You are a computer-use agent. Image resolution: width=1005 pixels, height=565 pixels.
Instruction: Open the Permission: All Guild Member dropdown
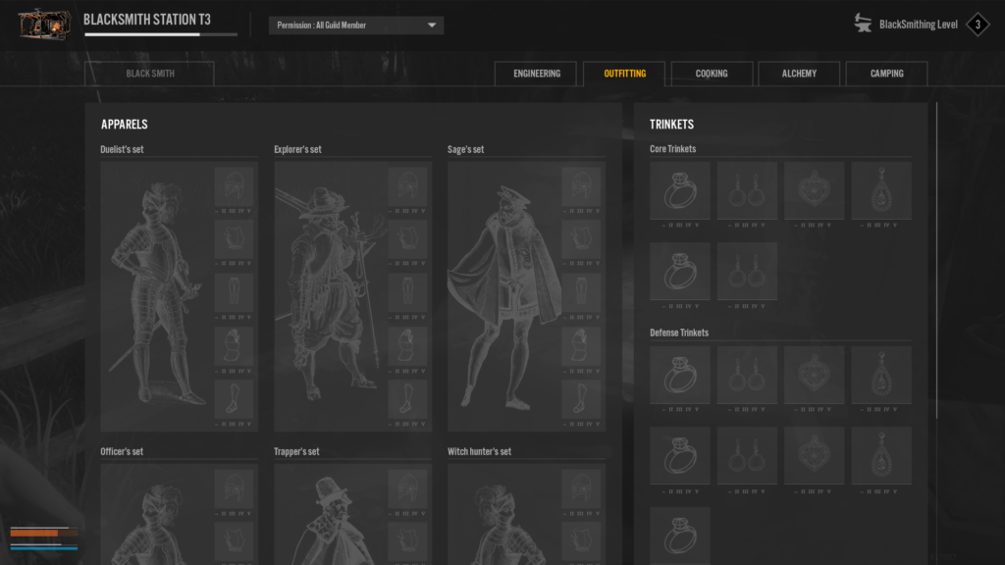(356, 26)
